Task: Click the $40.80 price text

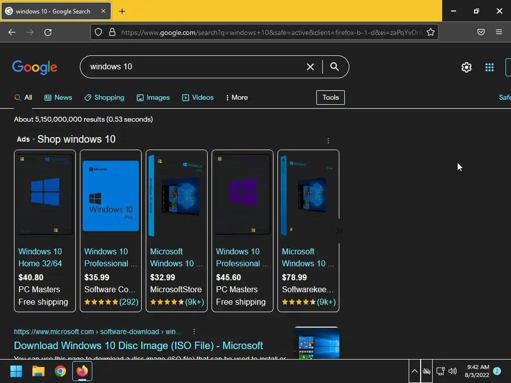Action: point(31,277)
